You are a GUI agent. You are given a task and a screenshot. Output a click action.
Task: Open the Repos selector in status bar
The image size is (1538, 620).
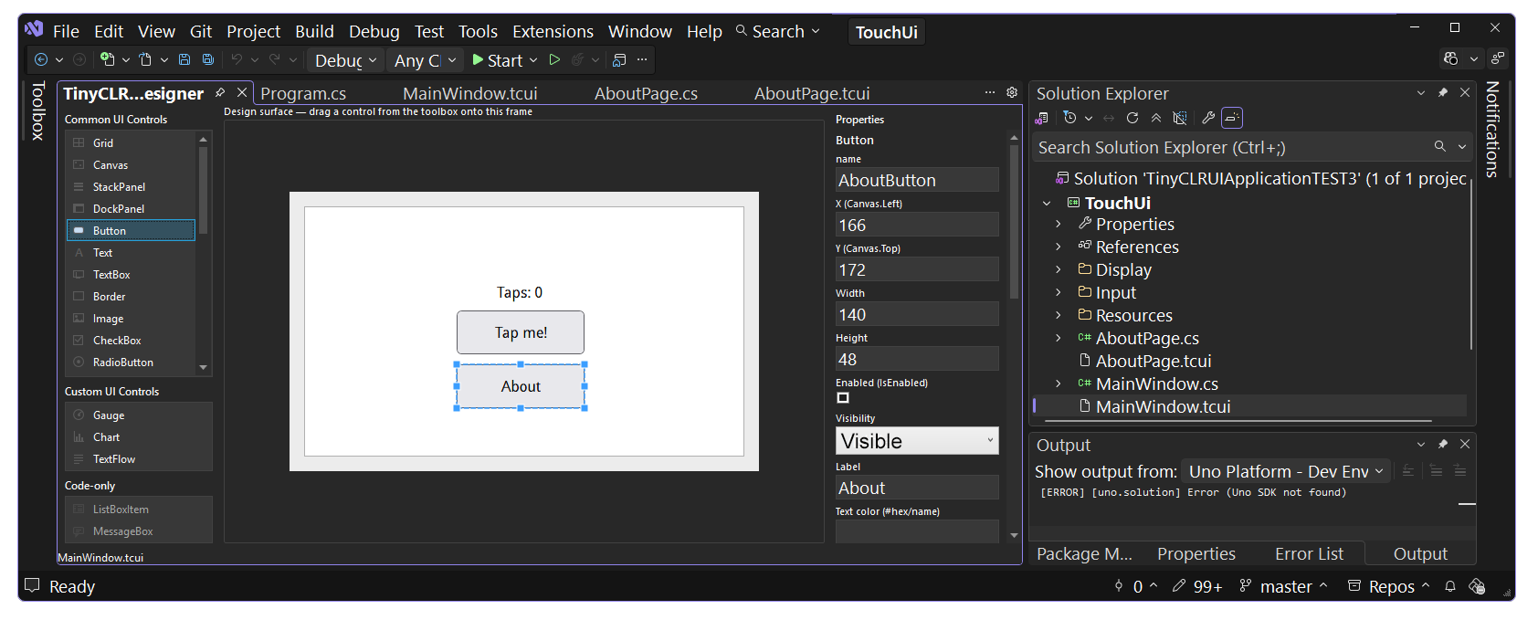point(1389,586)
